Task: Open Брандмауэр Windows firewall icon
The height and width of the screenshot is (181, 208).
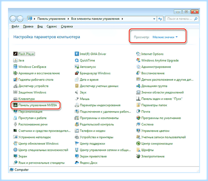Action: [x=77, y=73]
